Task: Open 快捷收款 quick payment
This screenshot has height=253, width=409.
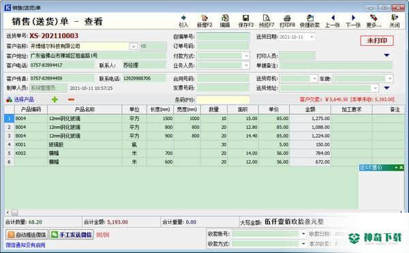Action: 309,21
